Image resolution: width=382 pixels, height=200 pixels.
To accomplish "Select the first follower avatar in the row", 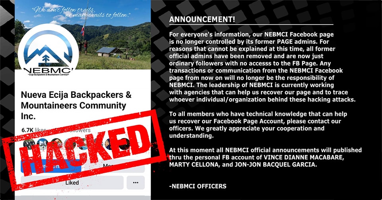I will (29, 144).
